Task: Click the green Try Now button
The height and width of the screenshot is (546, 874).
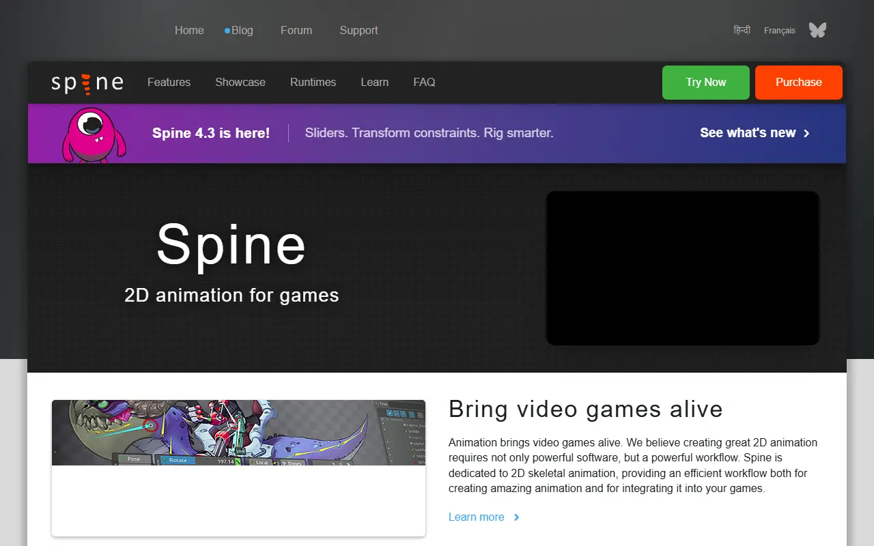Action: pos(706,83)
